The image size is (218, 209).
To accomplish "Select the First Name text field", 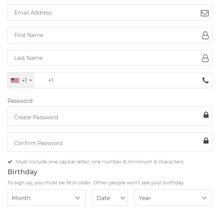I will (110, 35).
